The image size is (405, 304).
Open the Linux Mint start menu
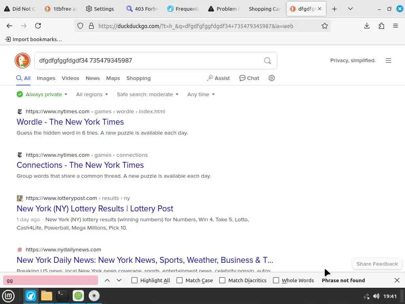coord(8,296)
